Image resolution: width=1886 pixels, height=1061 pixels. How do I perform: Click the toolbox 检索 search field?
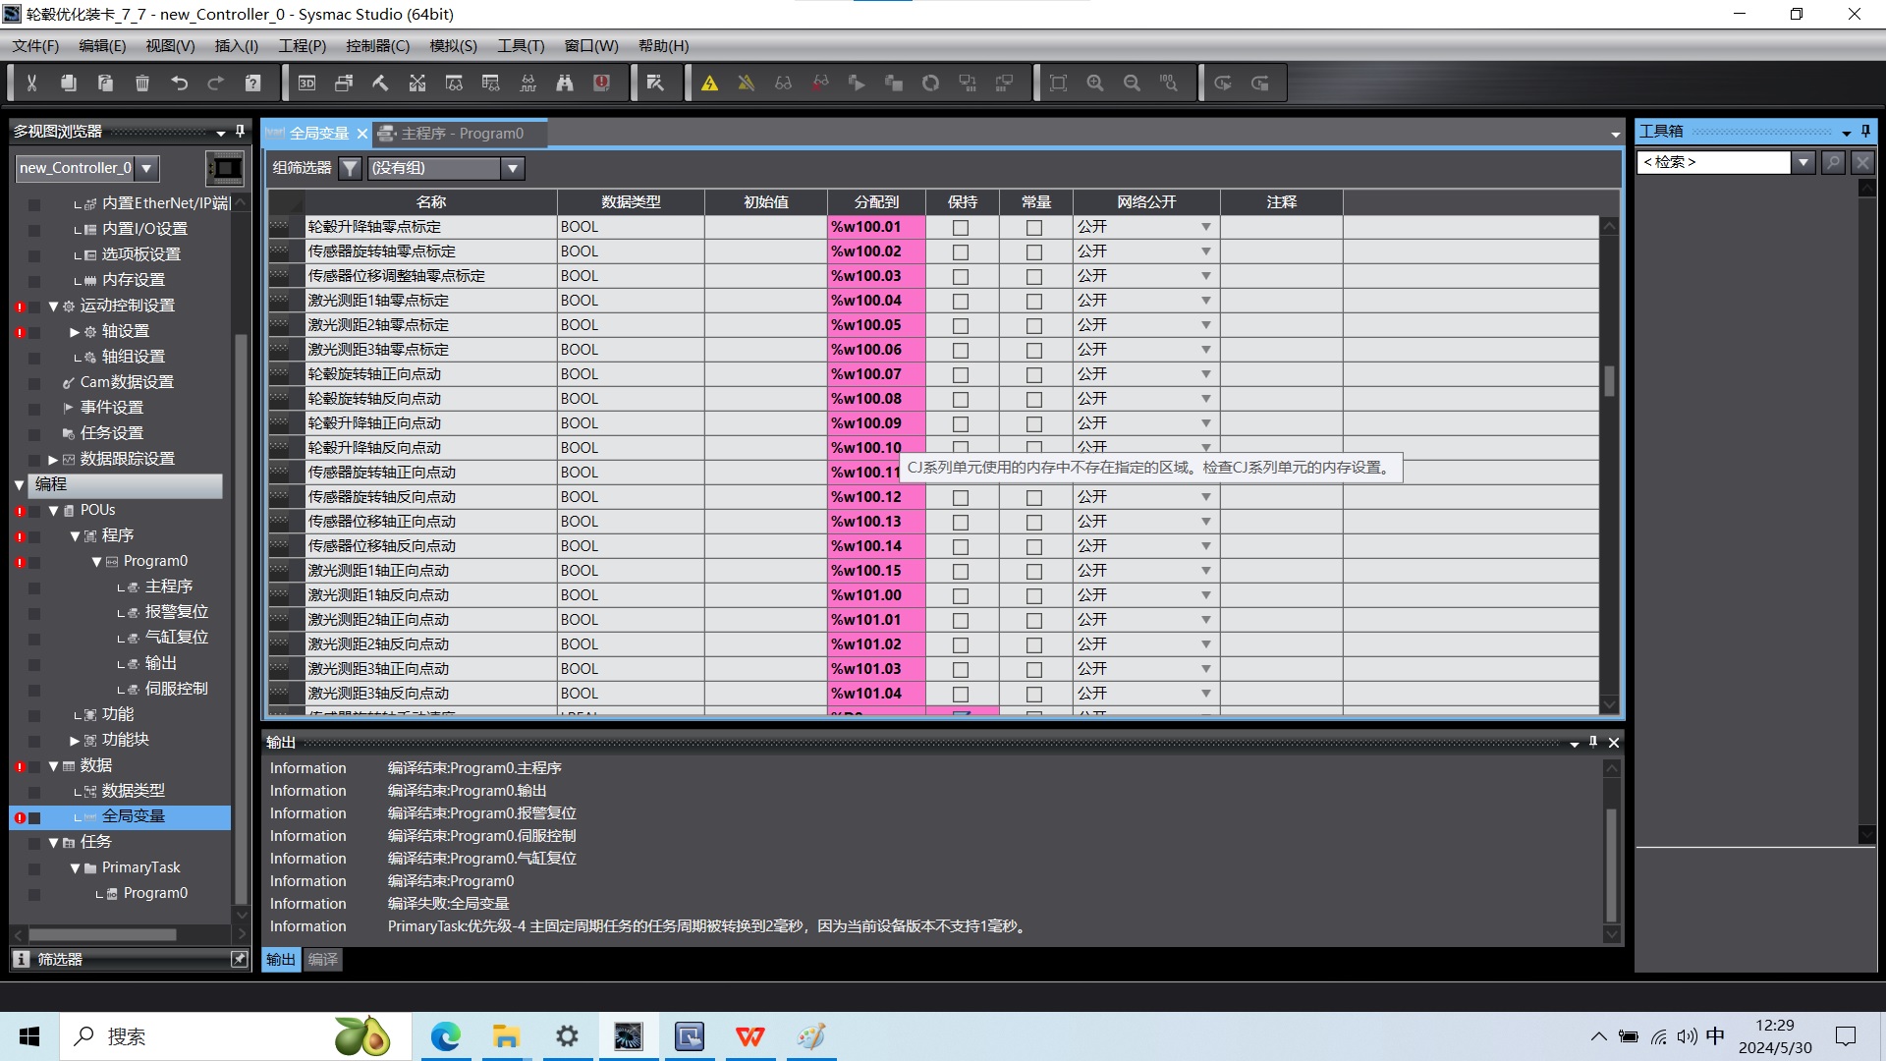(x=1714, y=162)
